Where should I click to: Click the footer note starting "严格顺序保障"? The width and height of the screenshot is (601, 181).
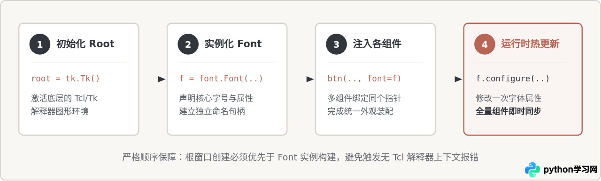tap(300, 157)
